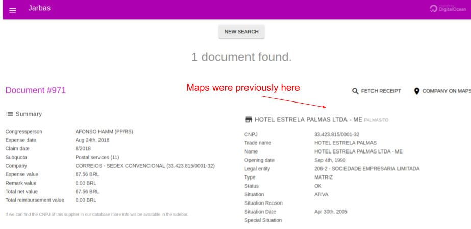Click the Summary list icon

tap(10, 114)
